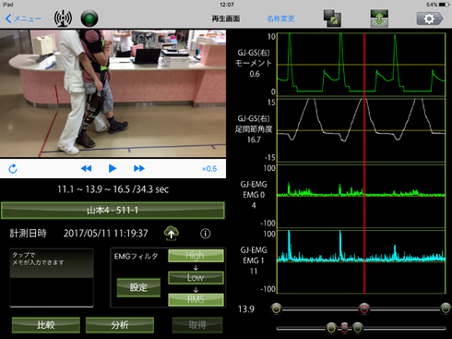Viewport: 452px width, 339px height.
Task: Toggle the High EMG filter
Action: tap(196, 256)
